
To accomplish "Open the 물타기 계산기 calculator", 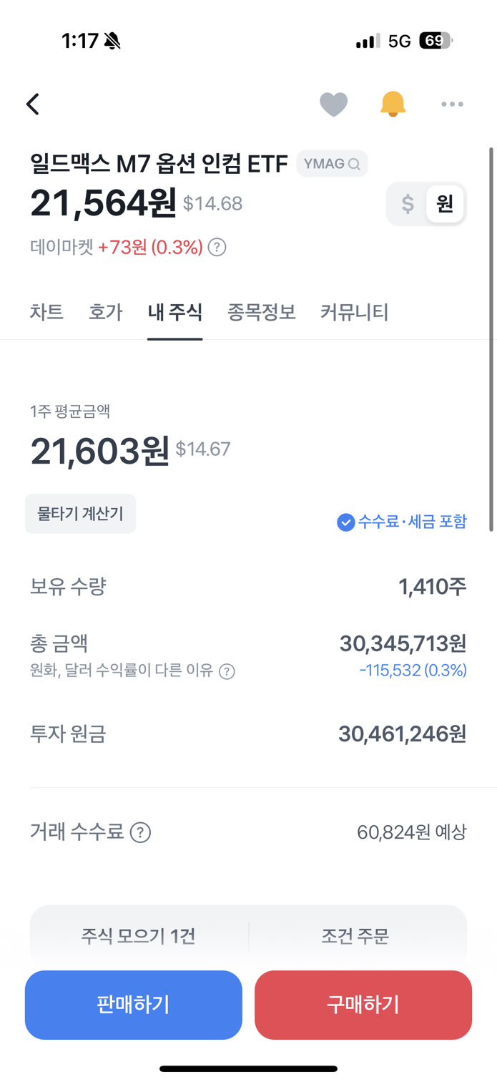I will (80, 513).
